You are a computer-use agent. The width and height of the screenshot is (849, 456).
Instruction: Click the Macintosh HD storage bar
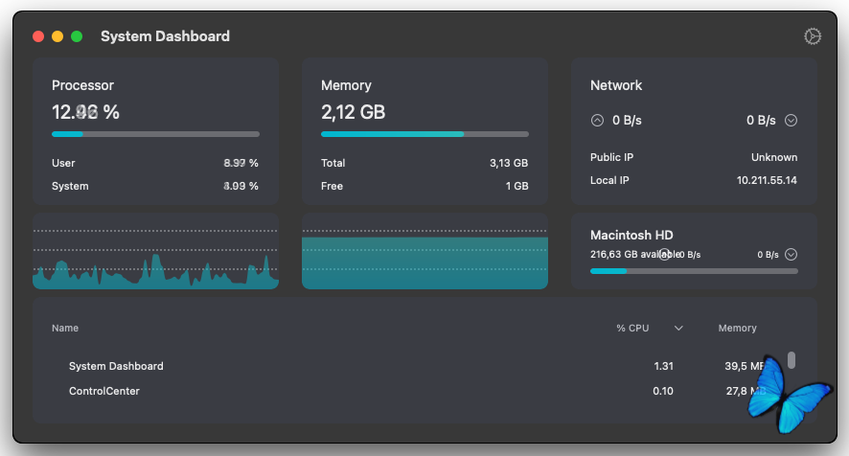694,271
